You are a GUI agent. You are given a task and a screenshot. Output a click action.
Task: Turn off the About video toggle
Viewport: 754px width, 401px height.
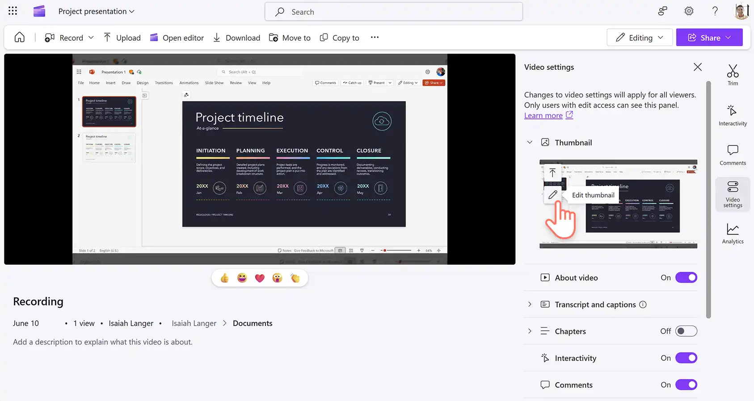pyautogui.click(x=686, y=278)
